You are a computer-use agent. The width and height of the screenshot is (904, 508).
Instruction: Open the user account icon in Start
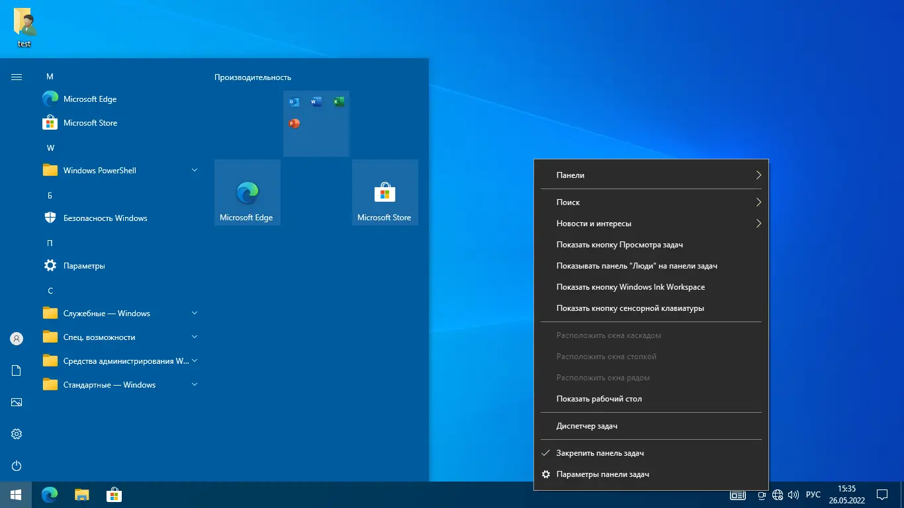17,339
